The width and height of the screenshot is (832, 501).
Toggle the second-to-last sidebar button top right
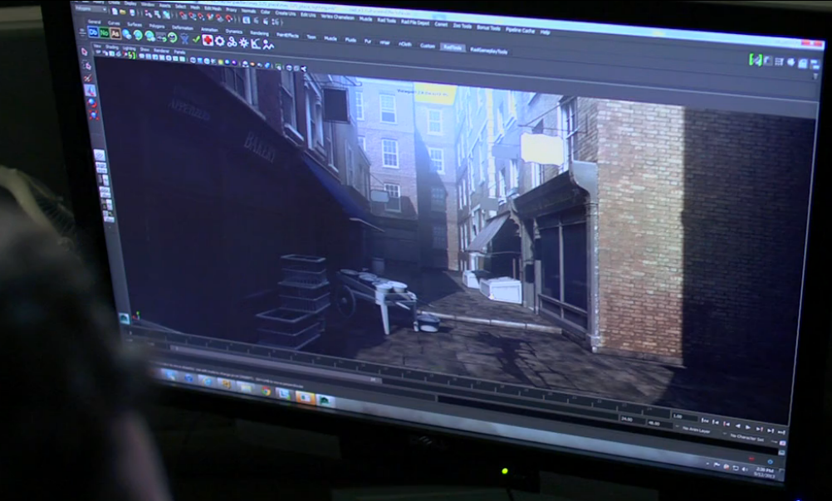(802, 63)
